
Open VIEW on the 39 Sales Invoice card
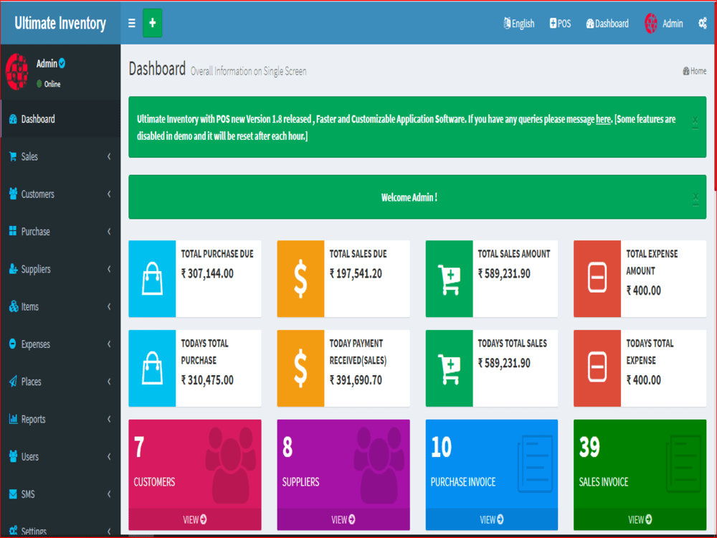tap(639, 519)
